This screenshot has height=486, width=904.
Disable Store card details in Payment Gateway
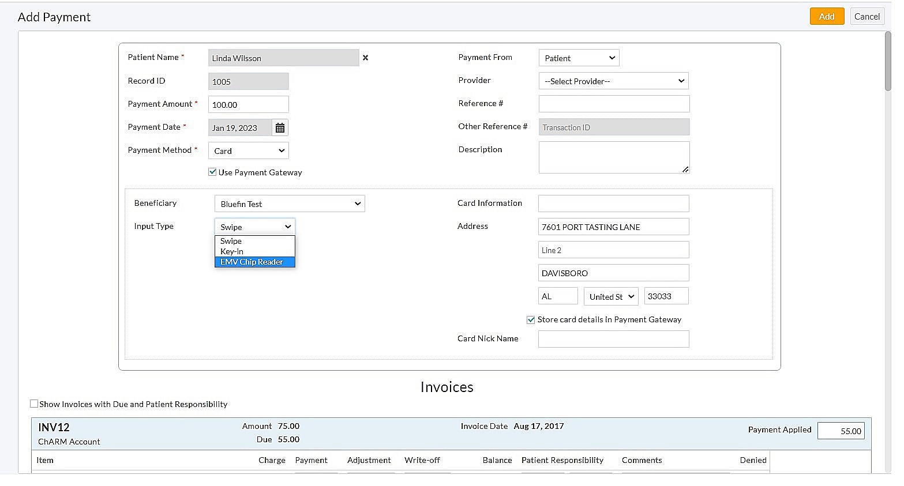tap(531, 319)
